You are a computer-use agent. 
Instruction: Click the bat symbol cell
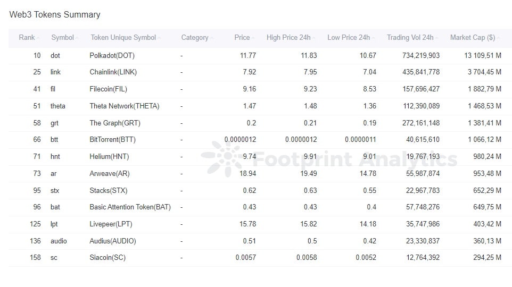click(55, 207)
